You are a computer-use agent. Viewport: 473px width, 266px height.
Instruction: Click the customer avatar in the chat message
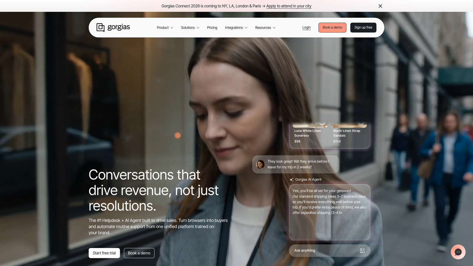pos(260,164)
